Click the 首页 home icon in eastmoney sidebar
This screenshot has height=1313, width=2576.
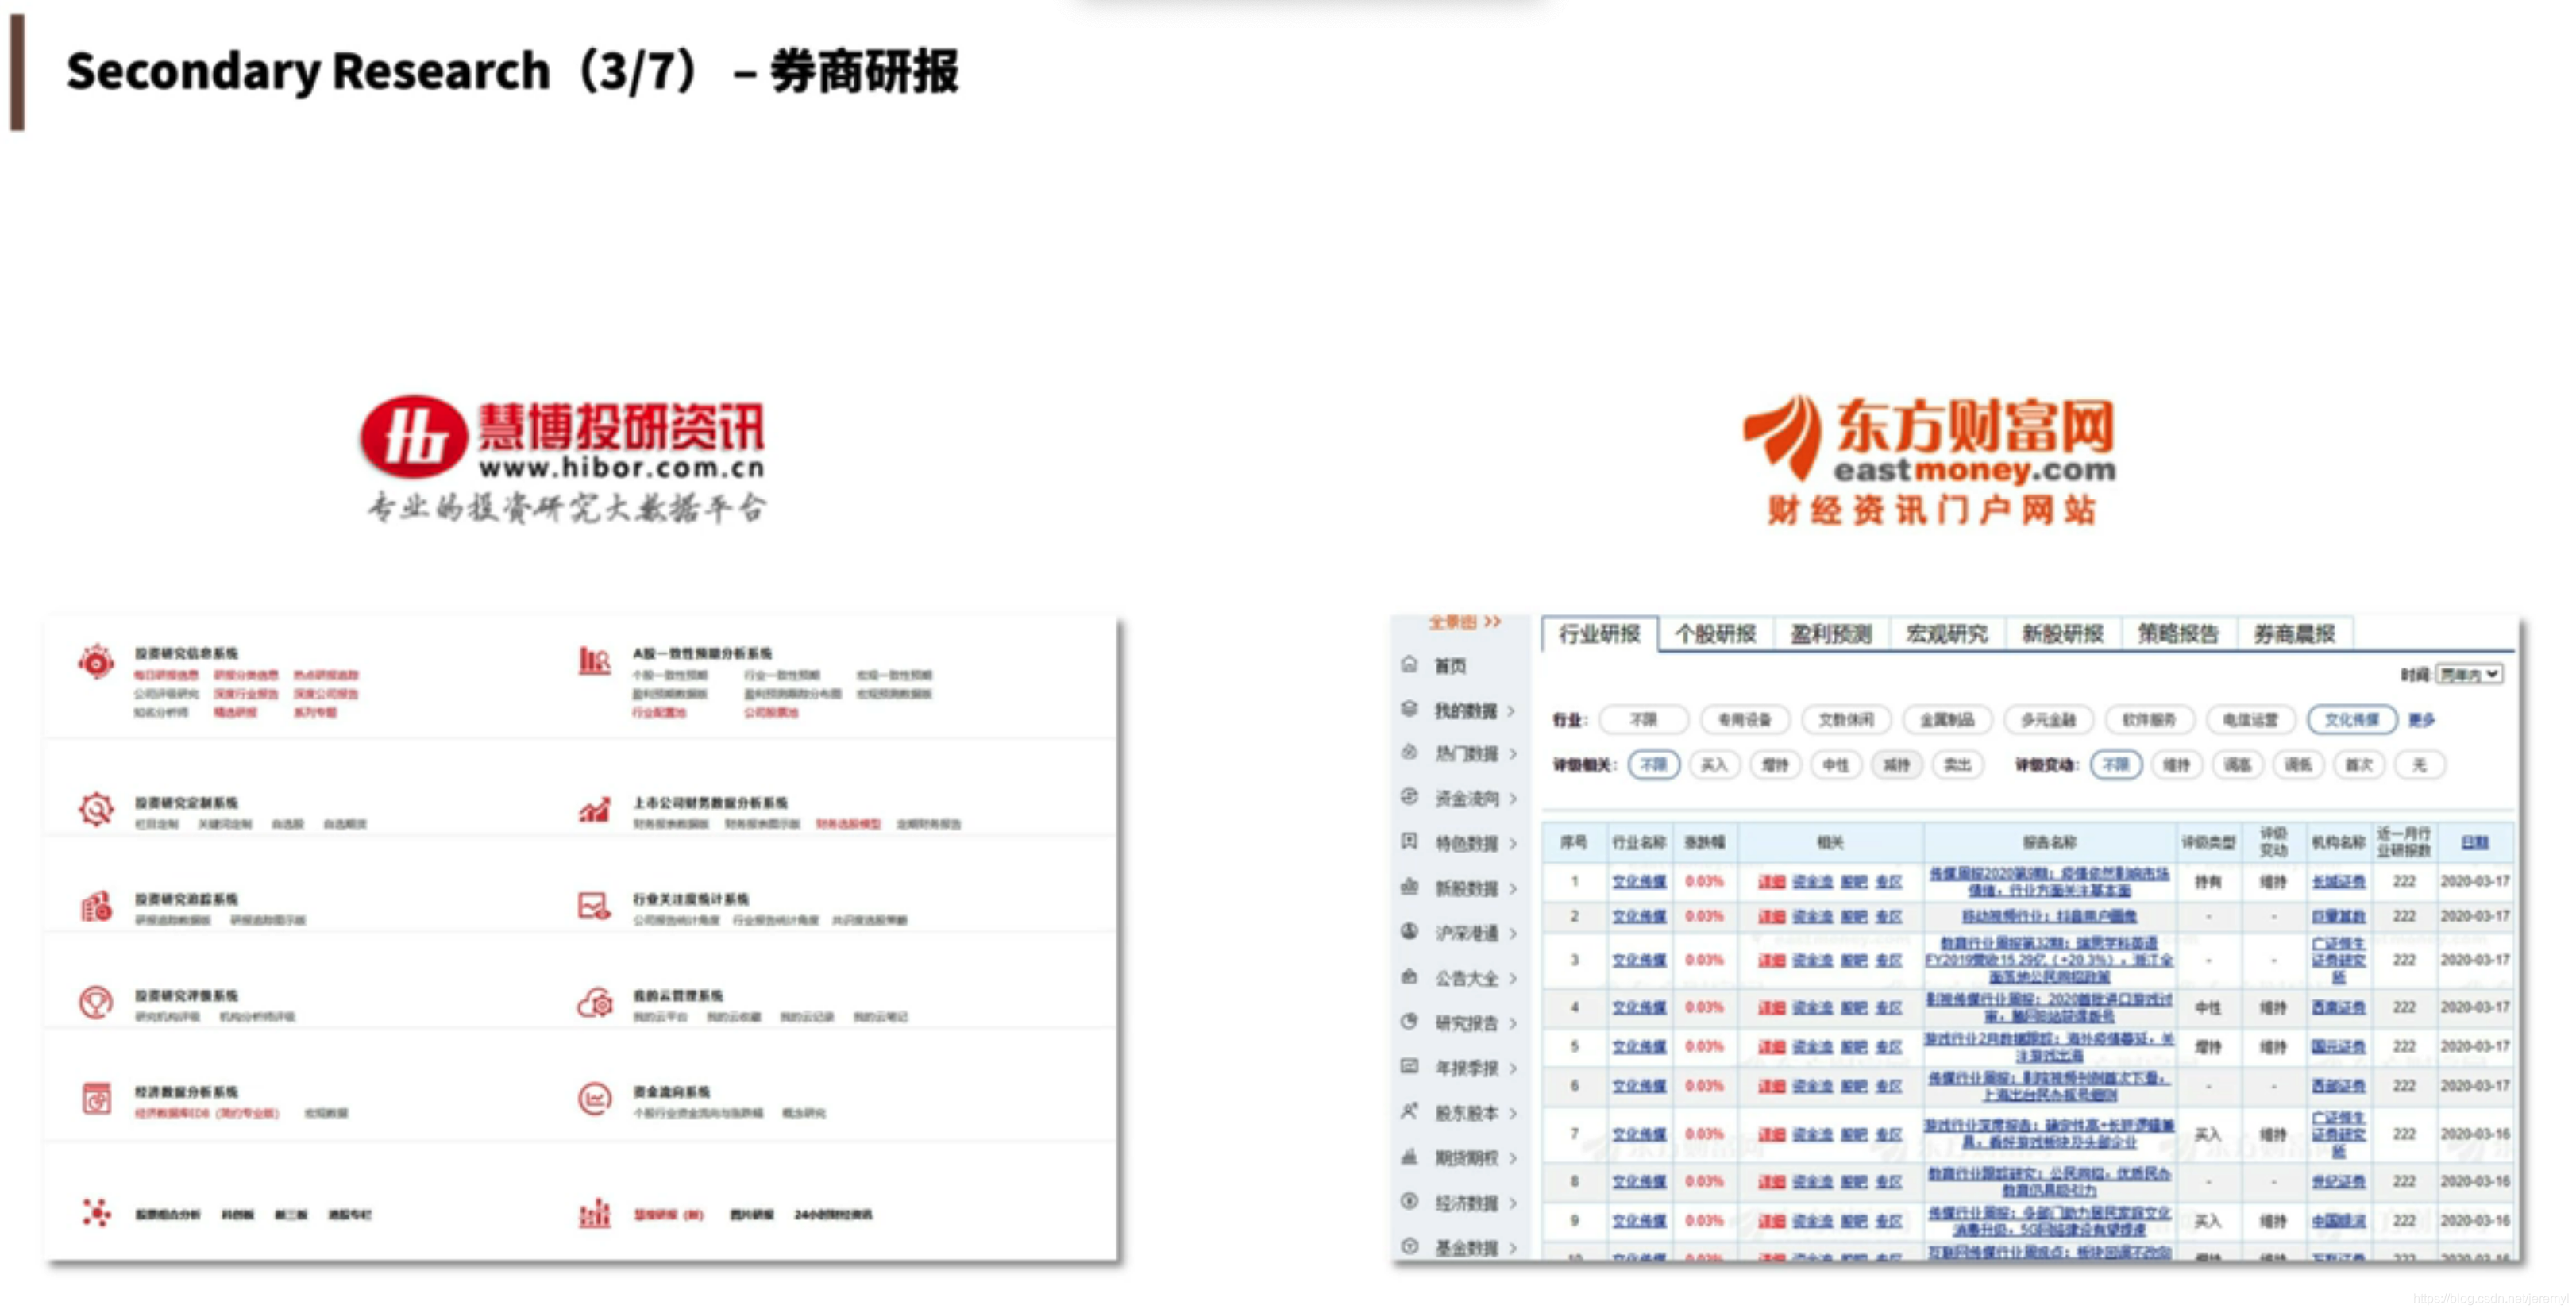tap(1410, 665)
